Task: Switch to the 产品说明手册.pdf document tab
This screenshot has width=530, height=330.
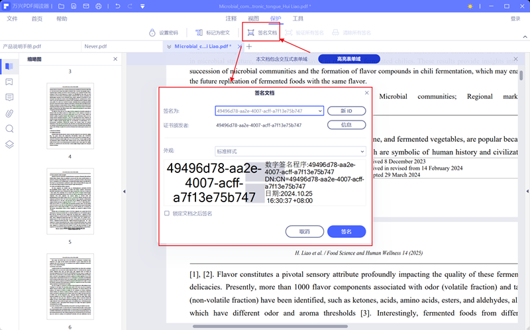Action: tap(40, 46)
